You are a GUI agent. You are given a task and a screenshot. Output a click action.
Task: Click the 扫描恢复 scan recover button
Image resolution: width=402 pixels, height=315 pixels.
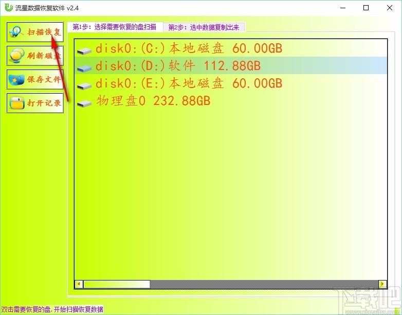35,32
